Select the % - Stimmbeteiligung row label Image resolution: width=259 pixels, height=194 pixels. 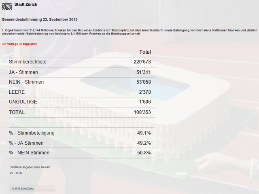32,133
